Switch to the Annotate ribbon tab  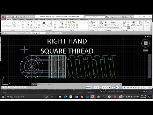(21, 19)
